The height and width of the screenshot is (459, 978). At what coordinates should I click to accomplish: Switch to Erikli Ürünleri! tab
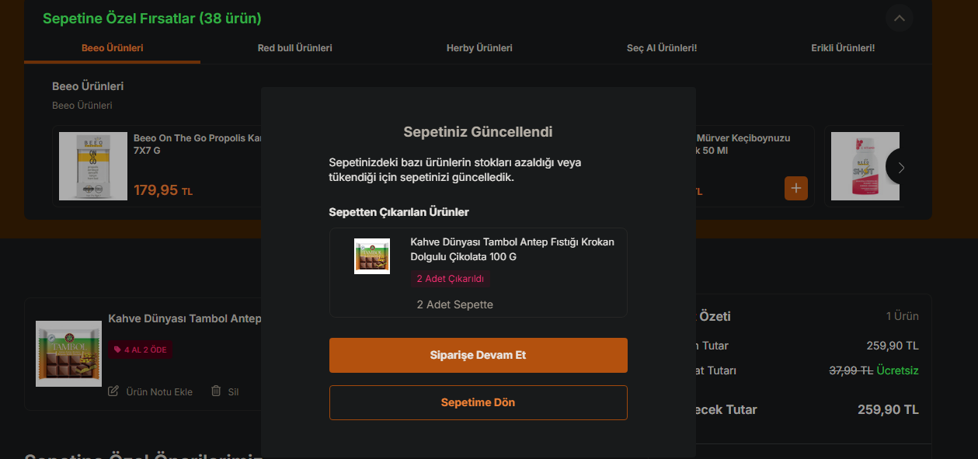click(x=843, y=48)
